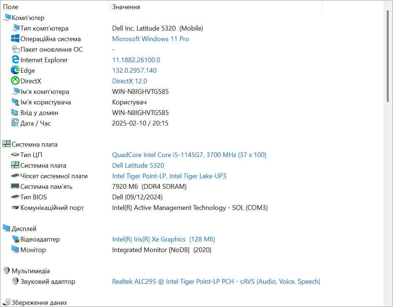Click the Чіпсет системної плати chip icon
The width and height of the screenshot is (393, 307).
coord(15,176)
